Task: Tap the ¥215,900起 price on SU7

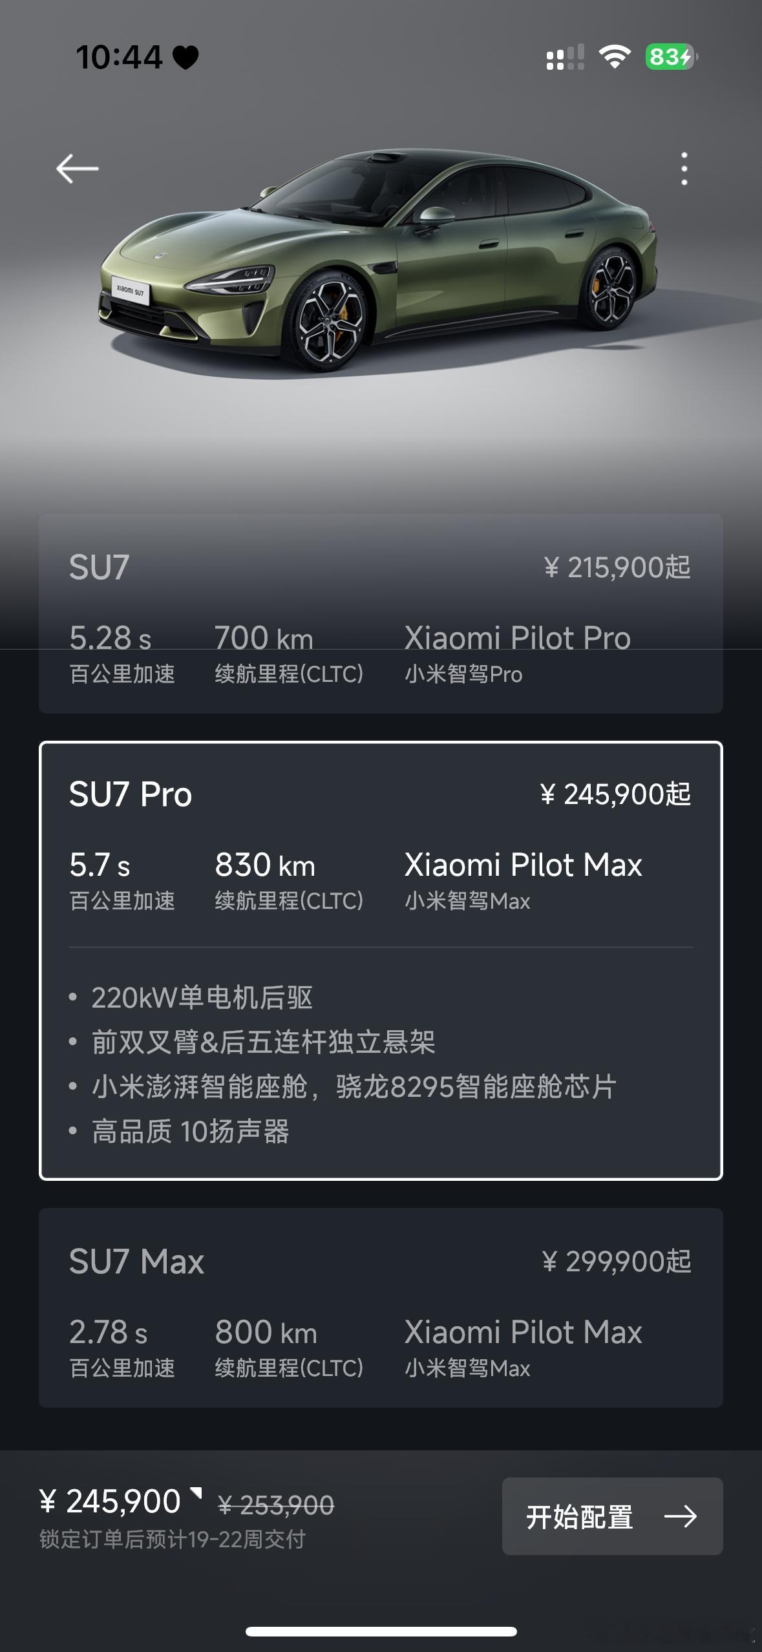Action: 617,567
